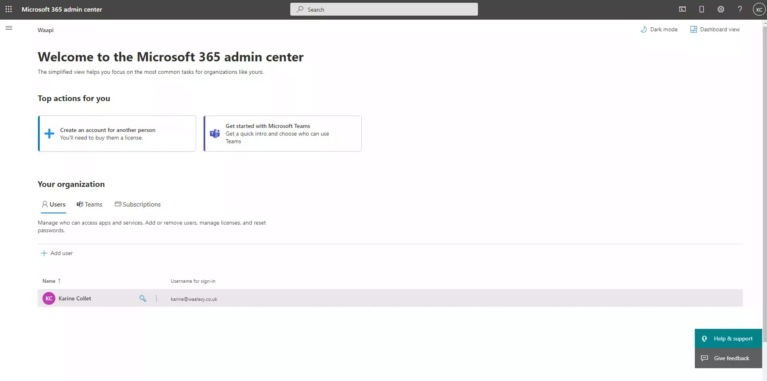This screenshot has width=767, height=381.
Task: Click the Add user plus icon
Action: 44,253
